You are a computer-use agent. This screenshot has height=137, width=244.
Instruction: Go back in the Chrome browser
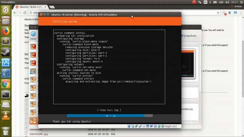(15, 13)
